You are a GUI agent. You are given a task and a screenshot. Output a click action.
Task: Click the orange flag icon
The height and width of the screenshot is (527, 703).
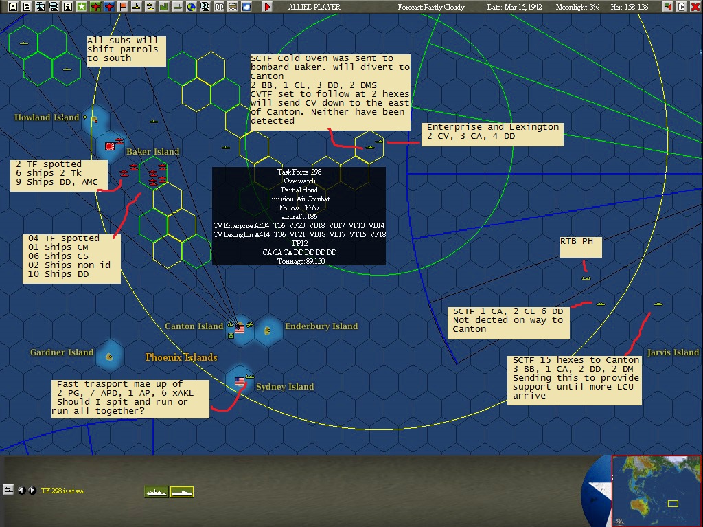tap(123, 7)
